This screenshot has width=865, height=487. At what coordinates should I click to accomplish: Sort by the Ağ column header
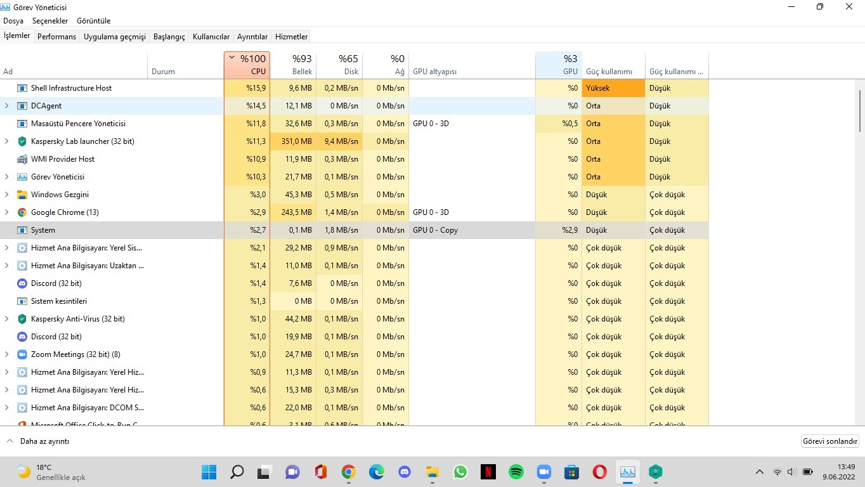point(386,65)
